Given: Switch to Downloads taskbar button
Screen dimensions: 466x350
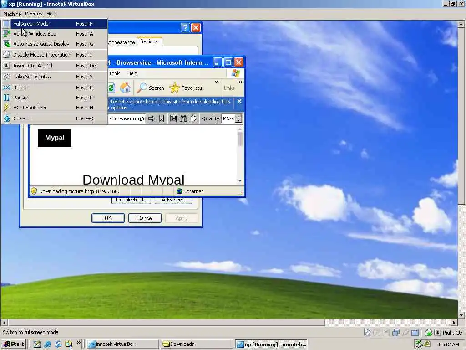Looking at the screenshot, I should (x=197, y=345).
